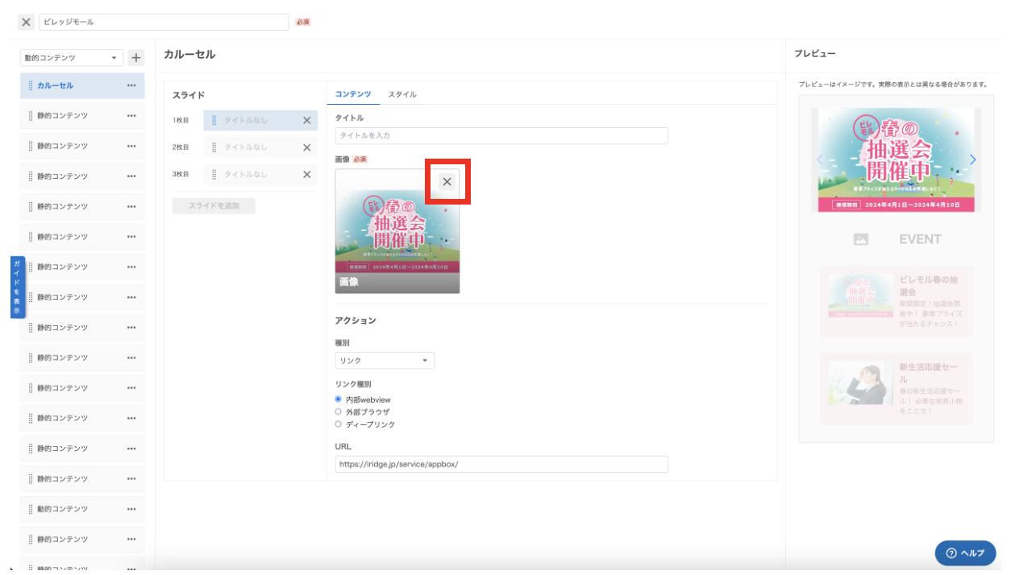The height and width of the screenshot is (575, 1011).
Task: Delete the 3枚目 slide
Action: coord(306,174)
